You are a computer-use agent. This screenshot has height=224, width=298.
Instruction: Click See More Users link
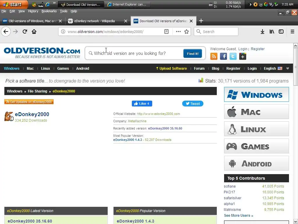point(239,216)
